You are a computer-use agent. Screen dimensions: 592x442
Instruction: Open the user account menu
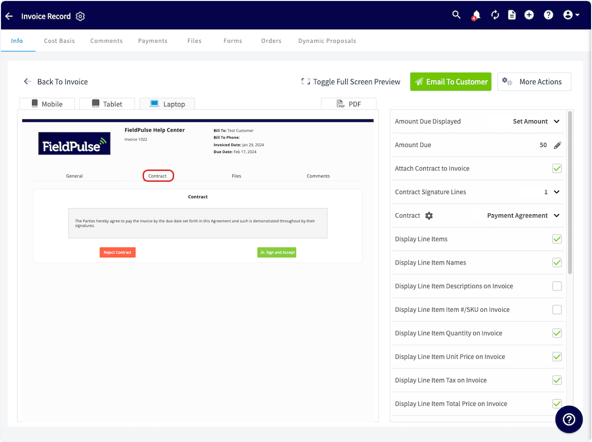point(571,15)
